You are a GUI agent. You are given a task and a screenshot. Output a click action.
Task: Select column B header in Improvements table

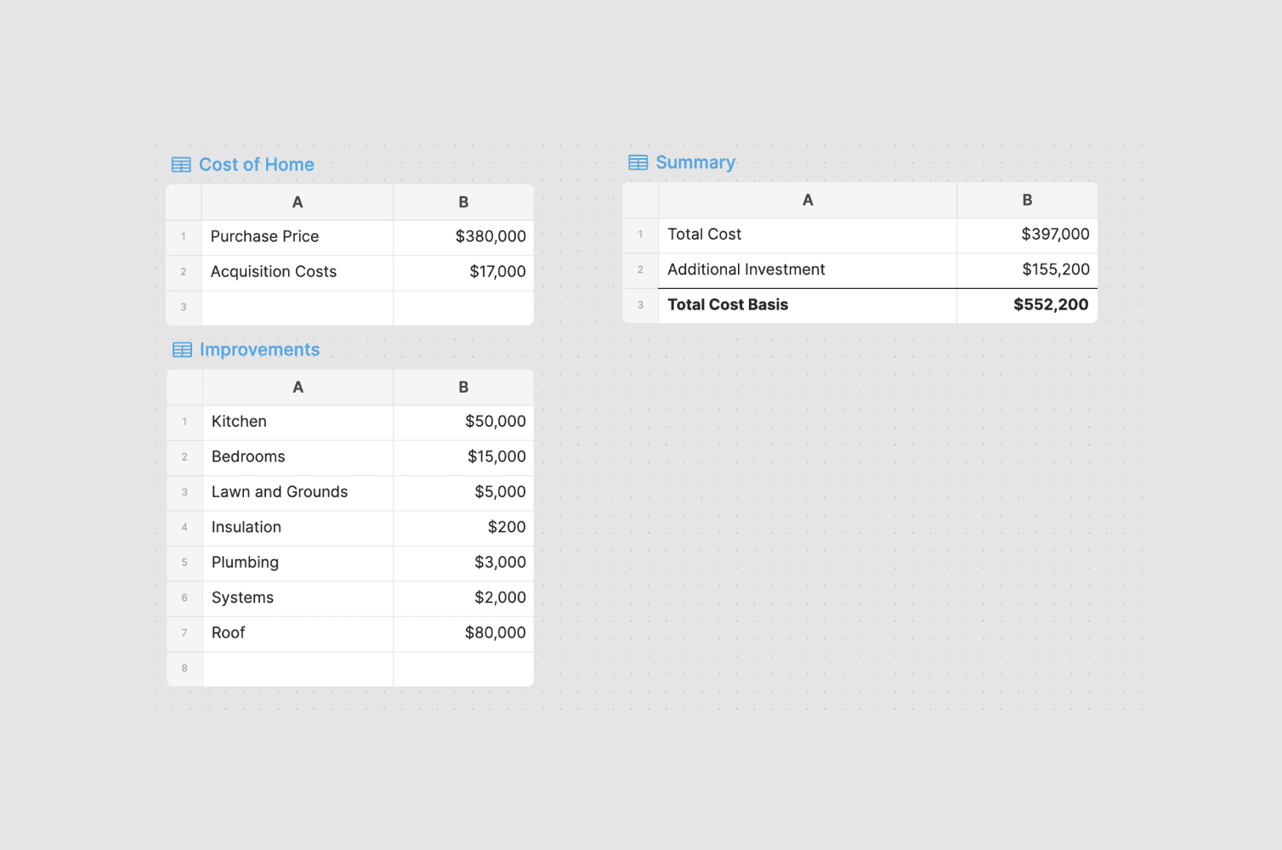[x=463, y=388]
